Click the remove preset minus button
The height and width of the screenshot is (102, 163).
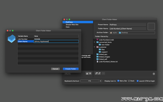(x=69, y=74)
